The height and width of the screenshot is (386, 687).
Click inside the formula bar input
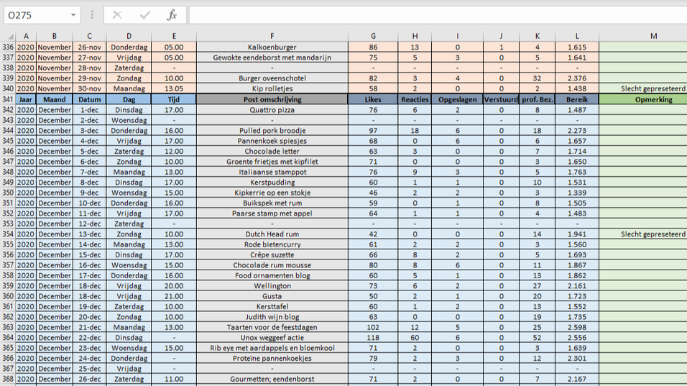[438, 15]
